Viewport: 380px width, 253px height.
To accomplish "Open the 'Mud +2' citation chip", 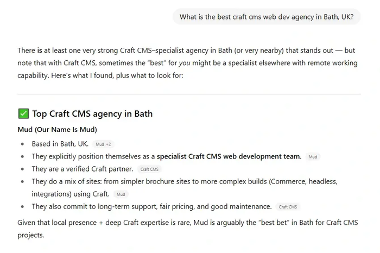I will click(103, 144).
